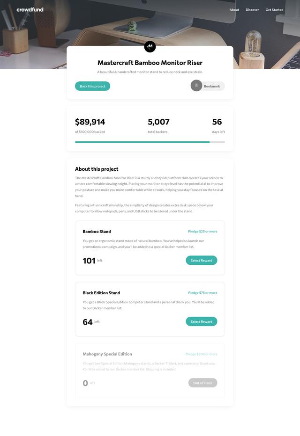
Task: Open the About navigation item
Action: tap(234, 9)
